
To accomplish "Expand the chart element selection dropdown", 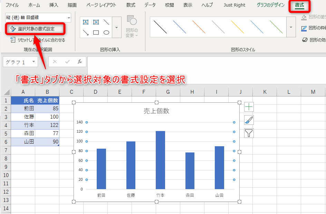I will pos(69,17).
